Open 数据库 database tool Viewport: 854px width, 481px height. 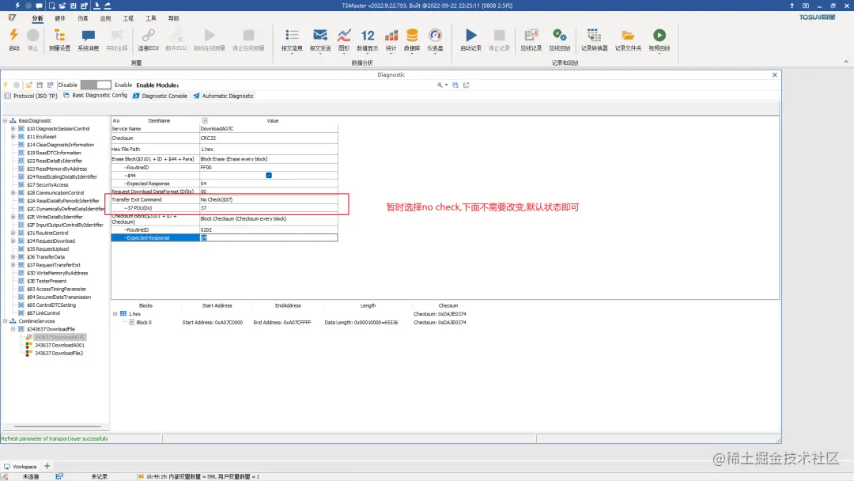point(412,40)
